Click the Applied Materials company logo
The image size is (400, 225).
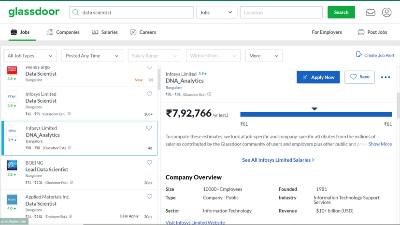(x=12, y=199)
